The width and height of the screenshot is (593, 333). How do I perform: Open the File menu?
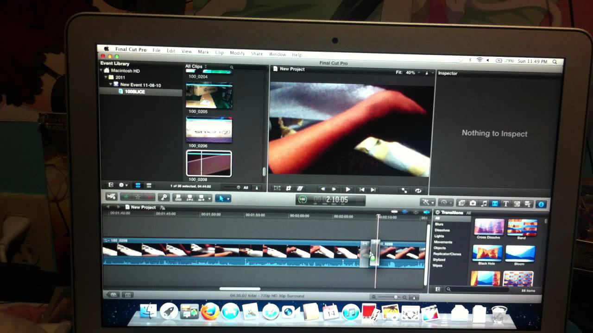tap(157, 50)
